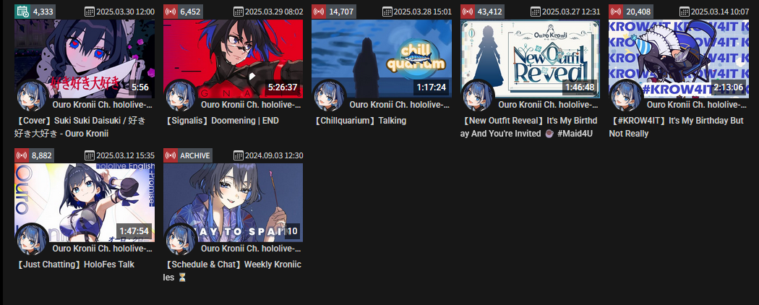Open the Suki Suki Daisuki cover thumbnail

[85, 59]
